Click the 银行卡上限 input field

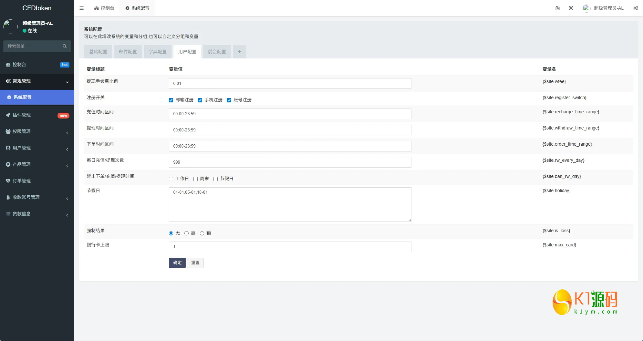point(290,247)
